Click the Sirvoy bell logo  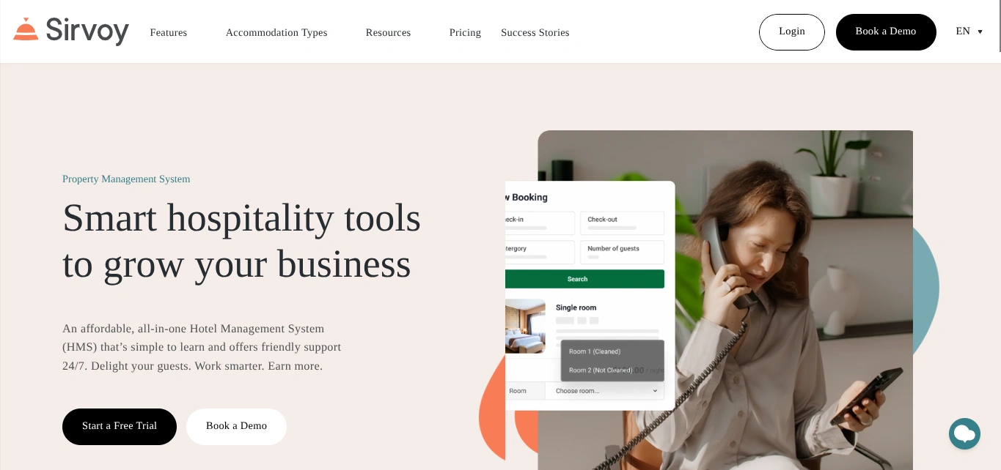[x=26, y=29]
